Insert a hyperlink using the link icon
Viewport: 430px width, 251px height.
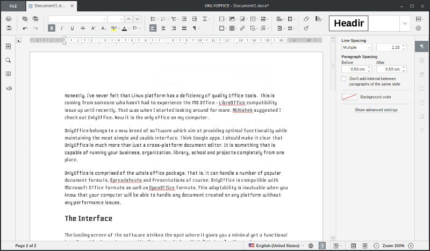click(x=242, y=28)
